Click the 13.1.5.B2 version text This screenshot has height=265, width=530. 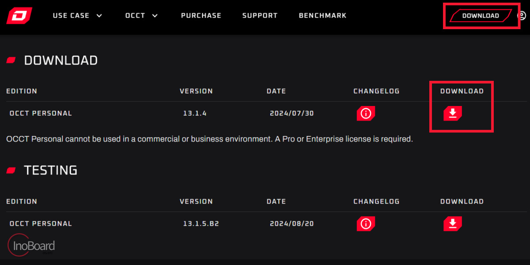point(201,224)
